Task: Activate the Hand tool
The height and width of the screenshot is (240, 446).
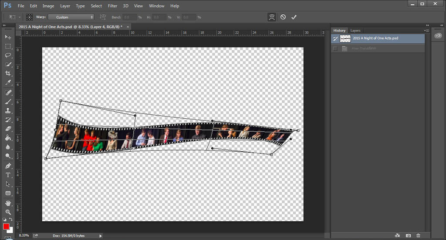Action: point(8,203)
